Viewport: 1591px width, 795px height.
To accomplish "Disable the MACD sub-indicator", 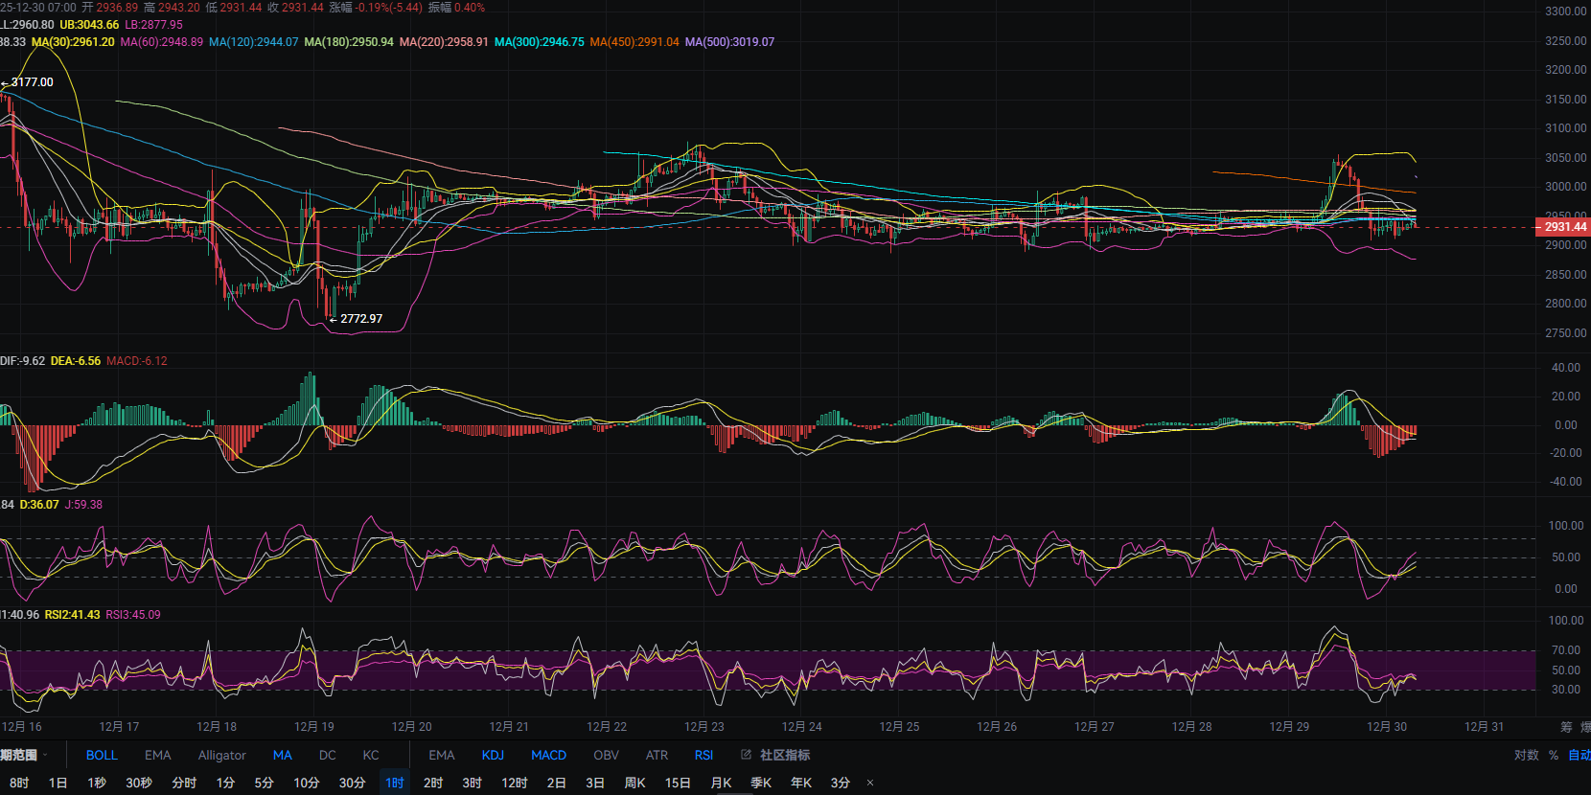I will click(548, 755).
